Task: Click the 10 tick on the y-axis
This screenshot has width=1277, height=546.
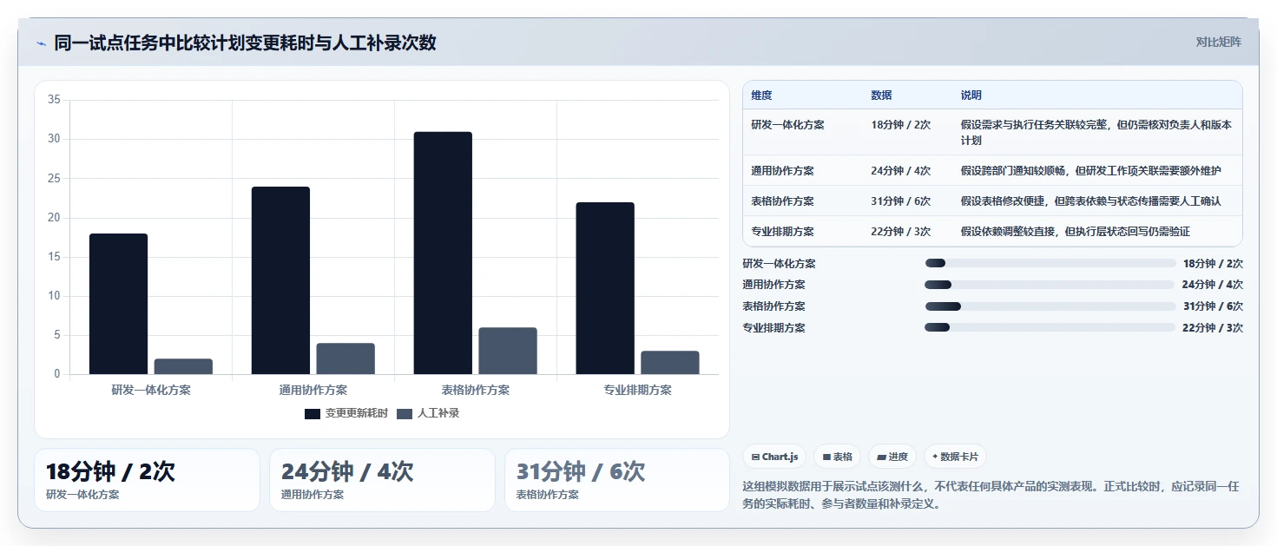Action: coord(54,296)
